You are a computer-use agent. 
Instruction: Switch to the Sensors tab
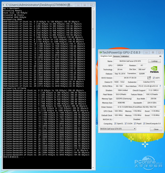point(116,56)
